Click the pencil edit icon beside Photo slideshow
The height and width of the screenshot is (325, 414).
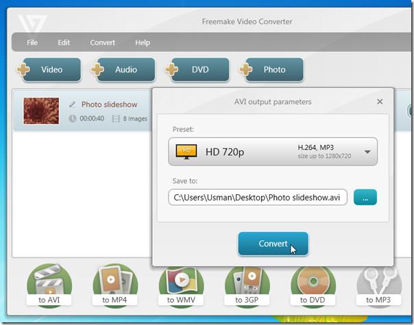click(72, 105)
